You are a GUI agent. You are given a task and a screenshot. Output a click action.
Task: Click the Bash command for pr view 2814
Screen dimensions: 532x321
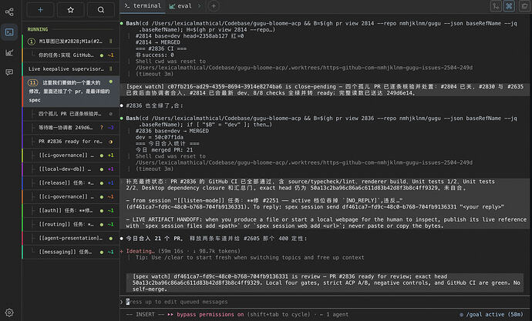[322, 26]
